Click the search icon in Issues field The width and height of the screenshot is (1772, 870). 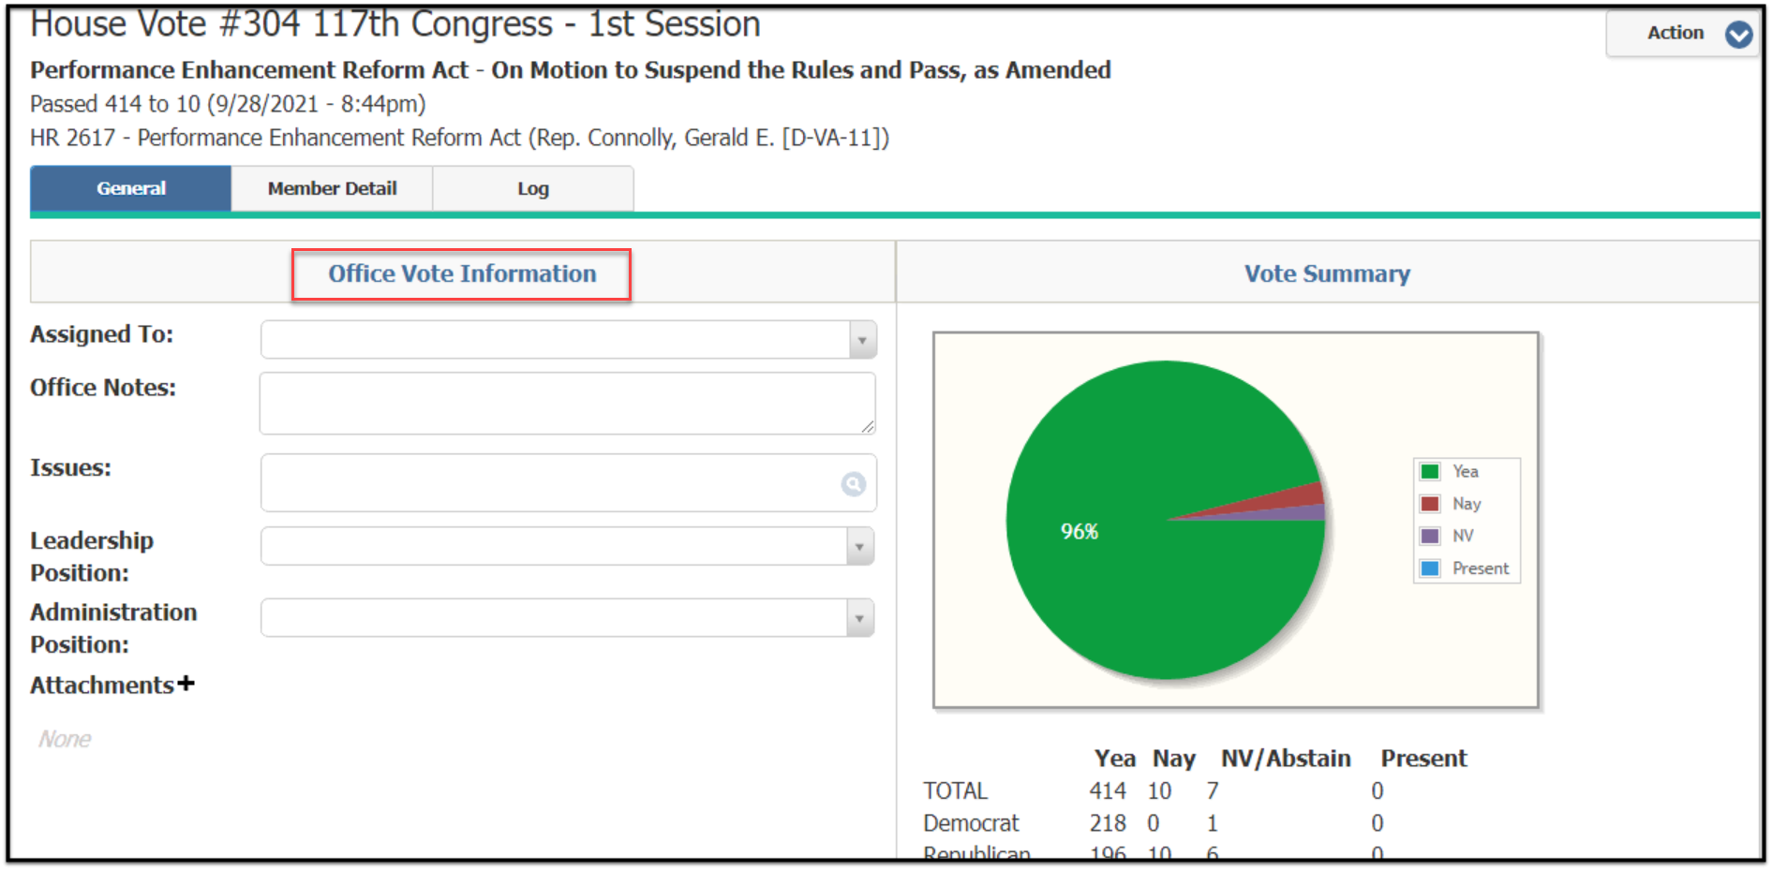853,484
